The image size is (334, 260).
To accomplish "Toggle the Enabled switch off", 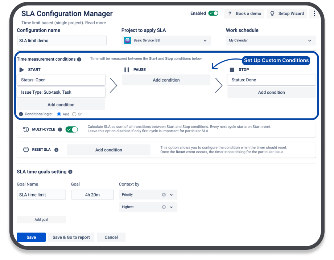I will (213, 13).
